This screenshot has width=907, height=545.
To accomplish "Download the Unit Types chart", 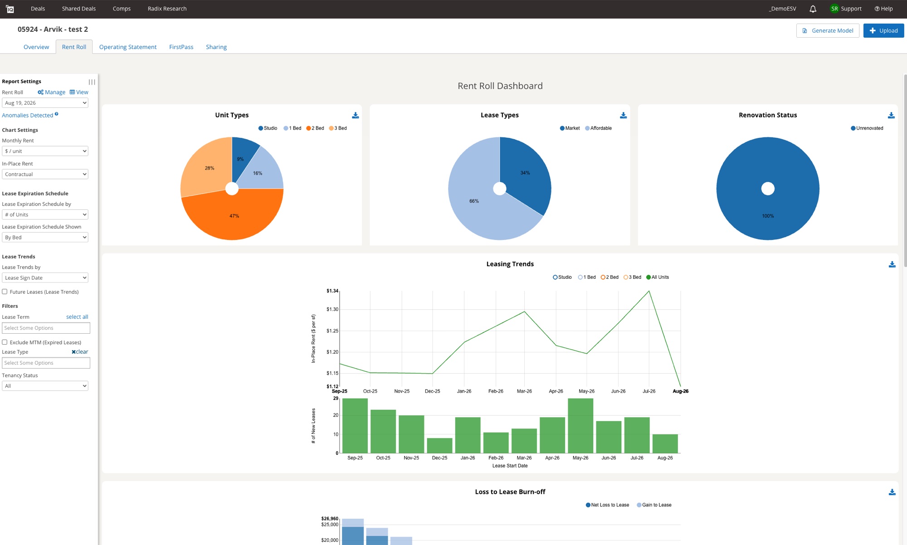I will pos(356,115).
